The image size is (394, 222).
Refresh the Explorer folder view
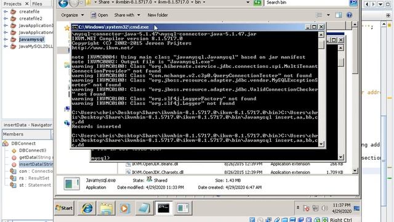coord(257,2)
